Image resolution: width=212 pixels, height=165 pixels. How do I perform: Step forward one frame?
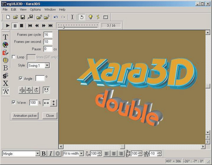pos(43,25)
